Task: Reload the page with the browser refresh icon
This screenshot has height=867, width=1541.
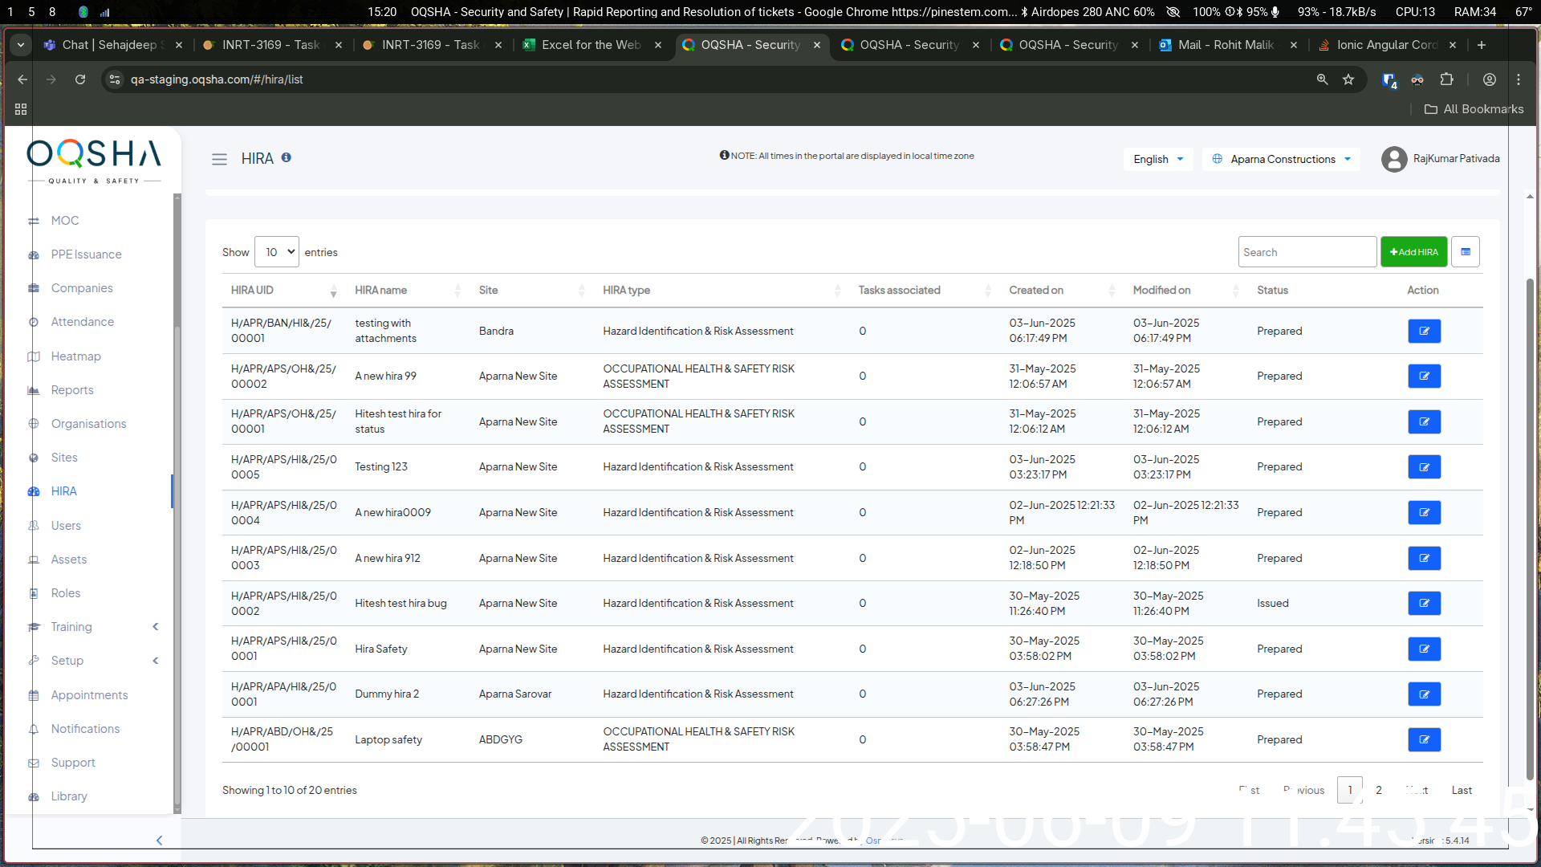Action: coord(80,79)
